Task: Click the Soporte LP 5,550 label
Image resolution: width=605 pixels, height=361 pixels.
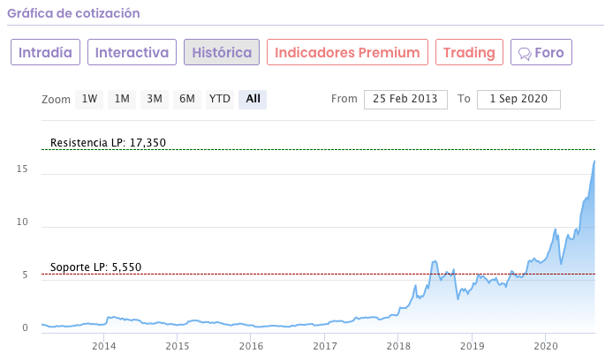Action: (95, 267)
